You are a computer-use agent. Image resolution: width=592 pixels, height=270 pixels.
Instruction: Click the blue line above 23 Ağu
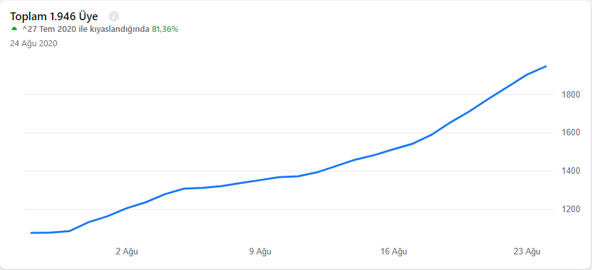pos(527,74)
